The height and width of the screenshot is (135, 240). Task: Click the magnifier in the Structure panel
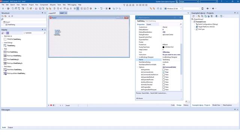2,19
